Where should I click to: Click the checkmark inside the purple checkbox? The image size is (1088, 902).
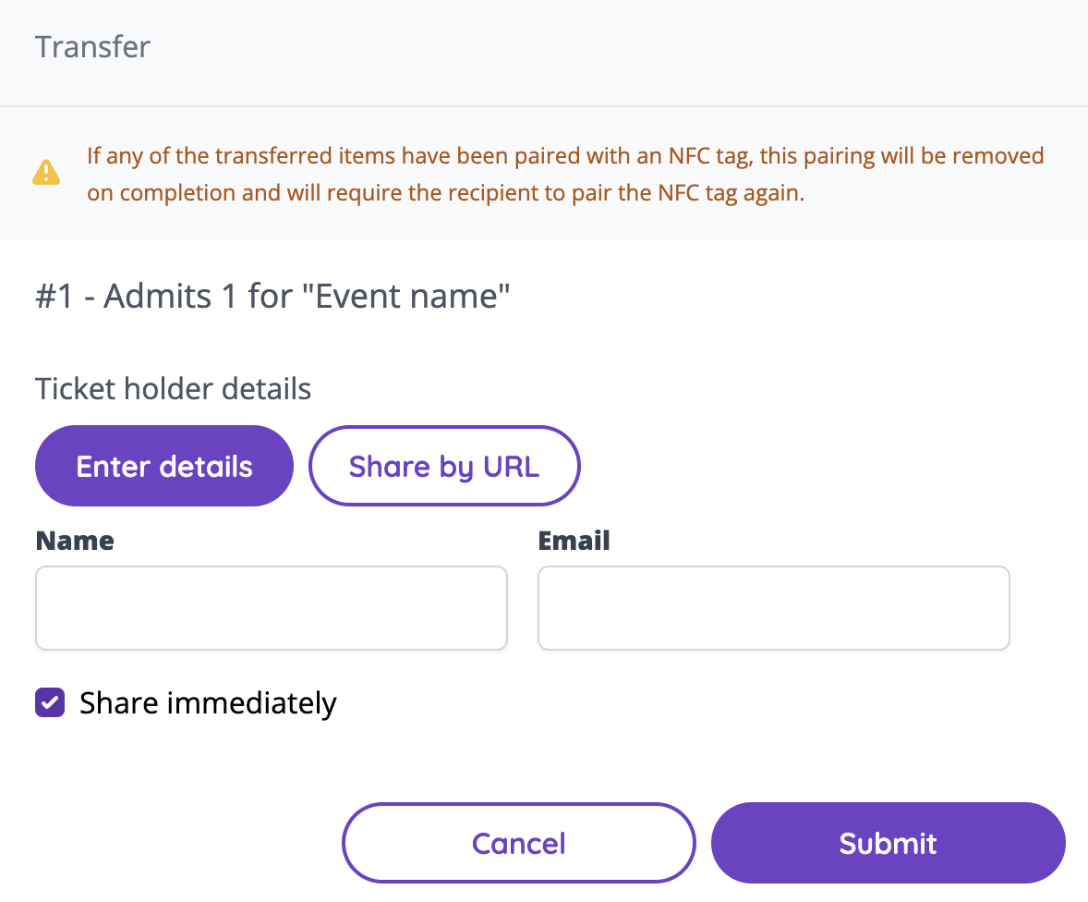click(50, 703)
